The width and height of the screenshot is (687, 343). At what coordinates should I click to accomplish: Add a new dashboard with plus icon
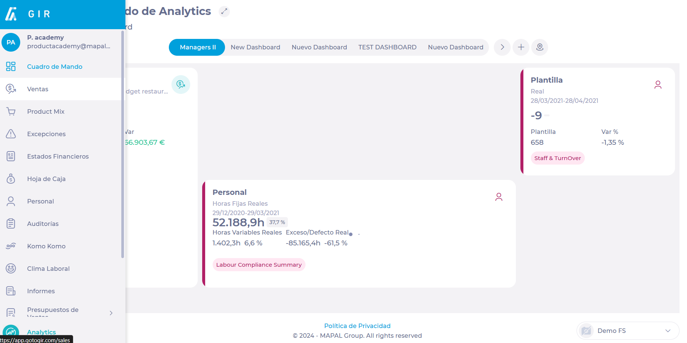click(521, 47)
